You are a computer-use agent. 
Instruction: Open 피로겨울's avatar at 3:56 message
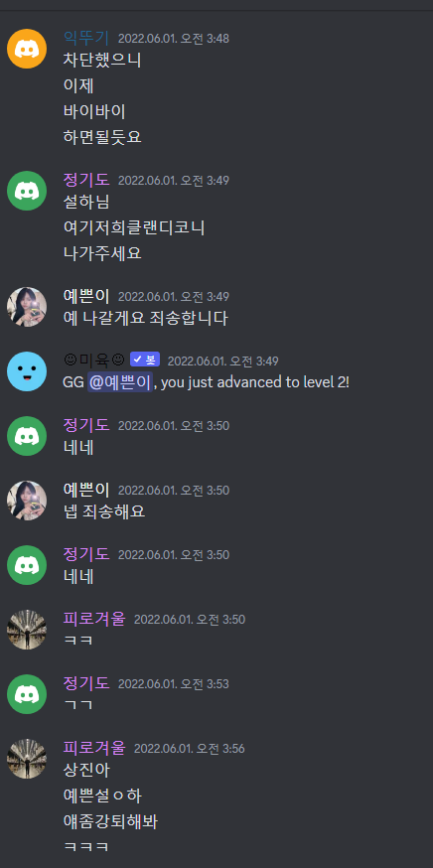(x=27, y=759)
